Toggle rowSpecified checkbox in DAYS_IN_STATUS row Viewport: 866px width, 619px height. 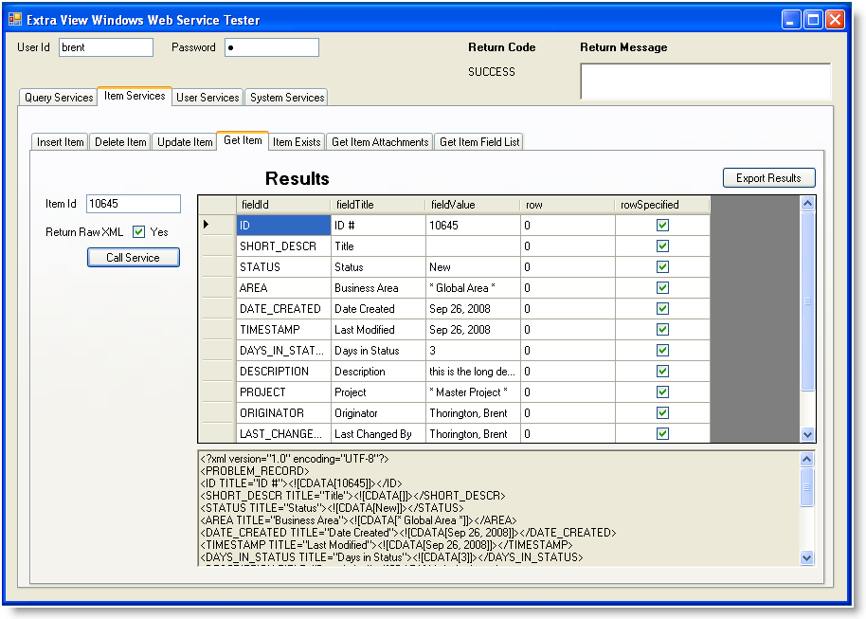point(662,351)
